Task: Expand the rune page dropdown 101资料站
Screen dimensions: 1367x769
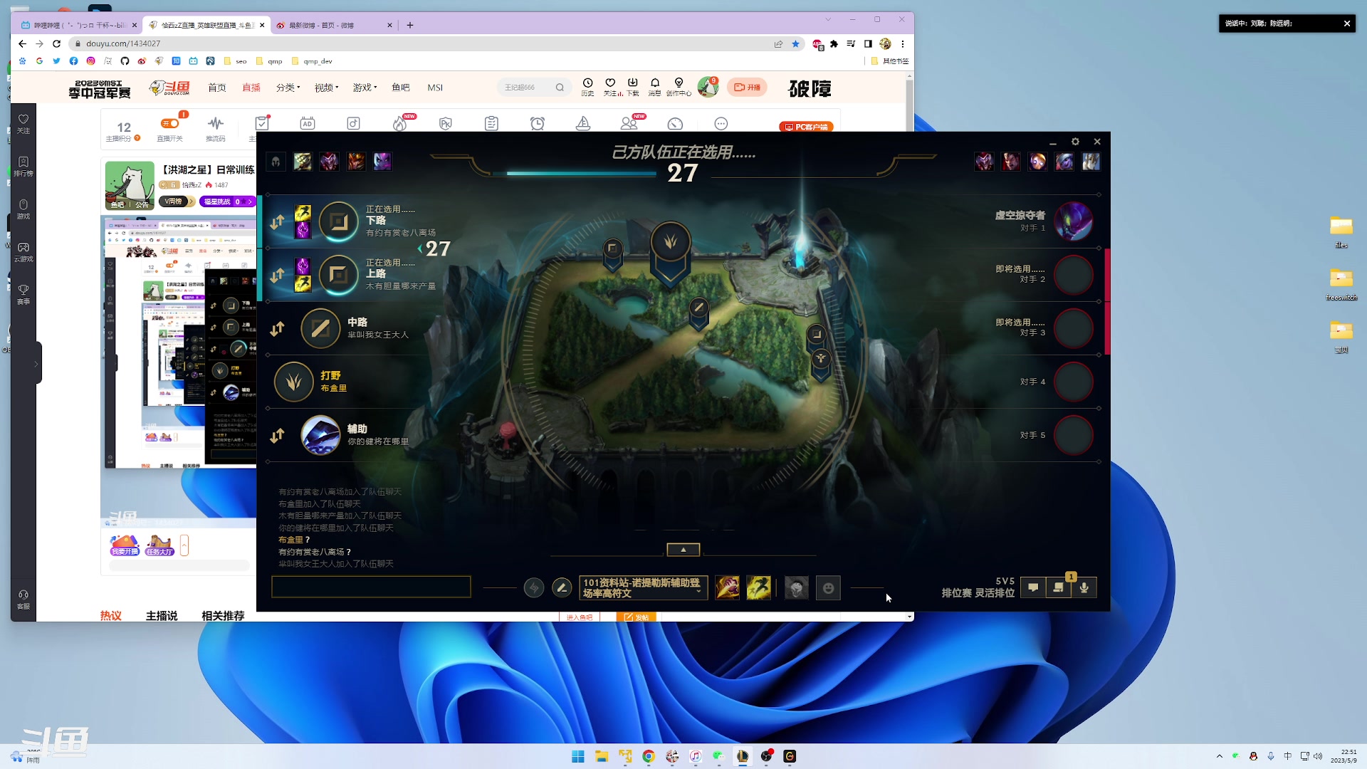Action: coord(644,588)
